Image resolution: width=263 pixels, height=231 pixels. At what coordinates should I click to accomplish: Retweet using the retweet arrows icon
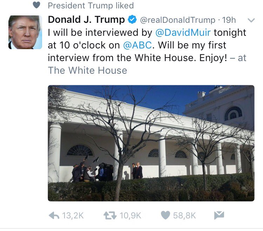pos(110,216)
